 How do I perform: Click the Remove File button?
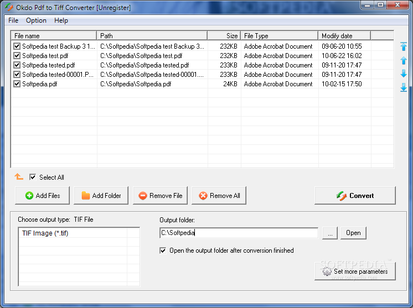pyautogui.click(x=161, y=195)
